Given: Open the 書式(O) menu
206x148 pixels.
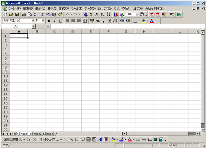Looking at the screenshot, I should [x=64, y=9].
